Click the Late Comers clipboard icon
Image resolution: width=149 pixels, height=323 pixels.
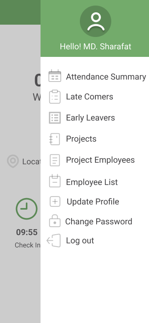pyautogui.click(x=55, y=97)
